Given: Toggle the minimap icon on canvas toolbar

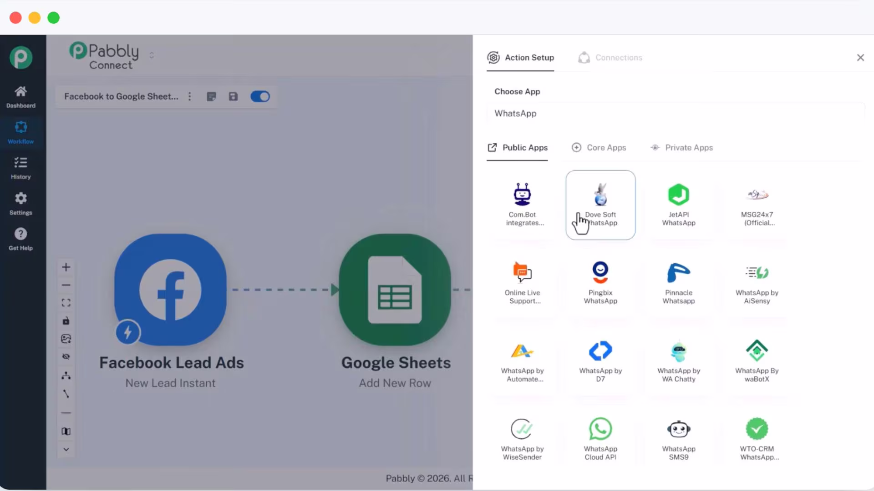Looking at the screenshot, I should pos(66,431).
